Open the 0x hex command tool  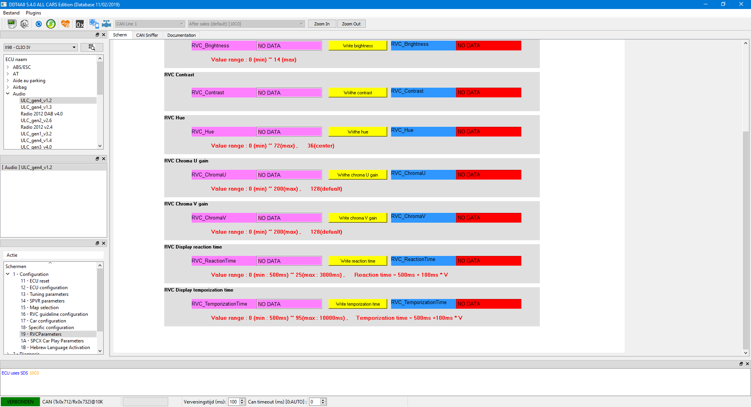(x=80, y=24)
